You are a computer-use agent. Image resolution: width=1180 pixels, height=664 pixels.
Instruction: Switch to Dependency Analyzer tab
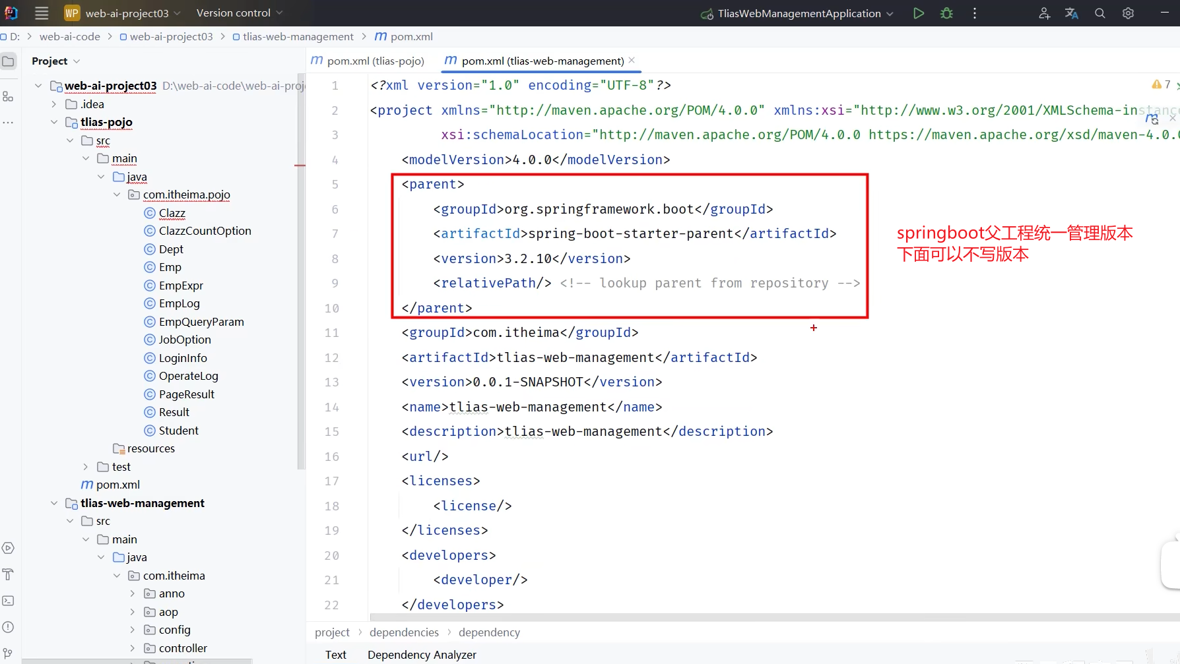pos(422,655)
